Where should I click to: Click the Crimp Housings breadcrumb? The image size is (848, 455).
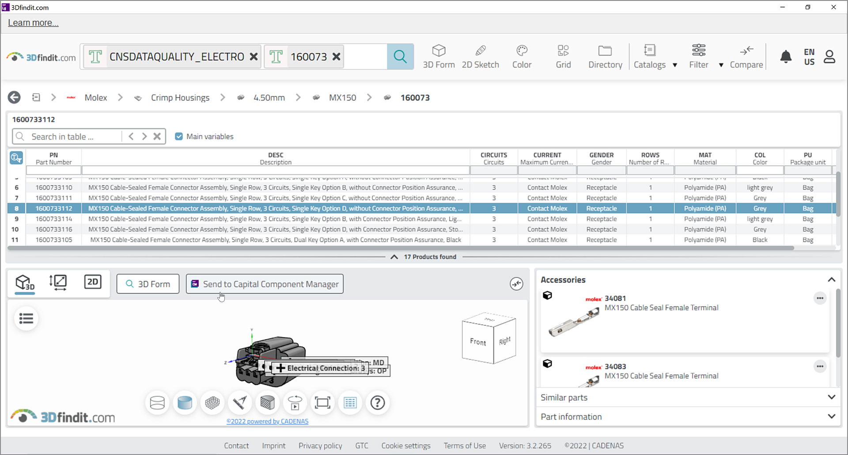coord(180,98)
